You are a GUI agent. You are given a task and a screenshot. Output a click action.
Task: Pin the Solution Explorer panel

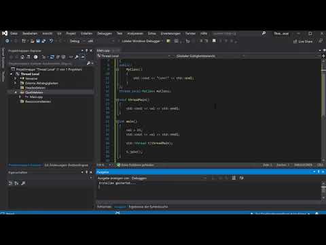[86, 50]
